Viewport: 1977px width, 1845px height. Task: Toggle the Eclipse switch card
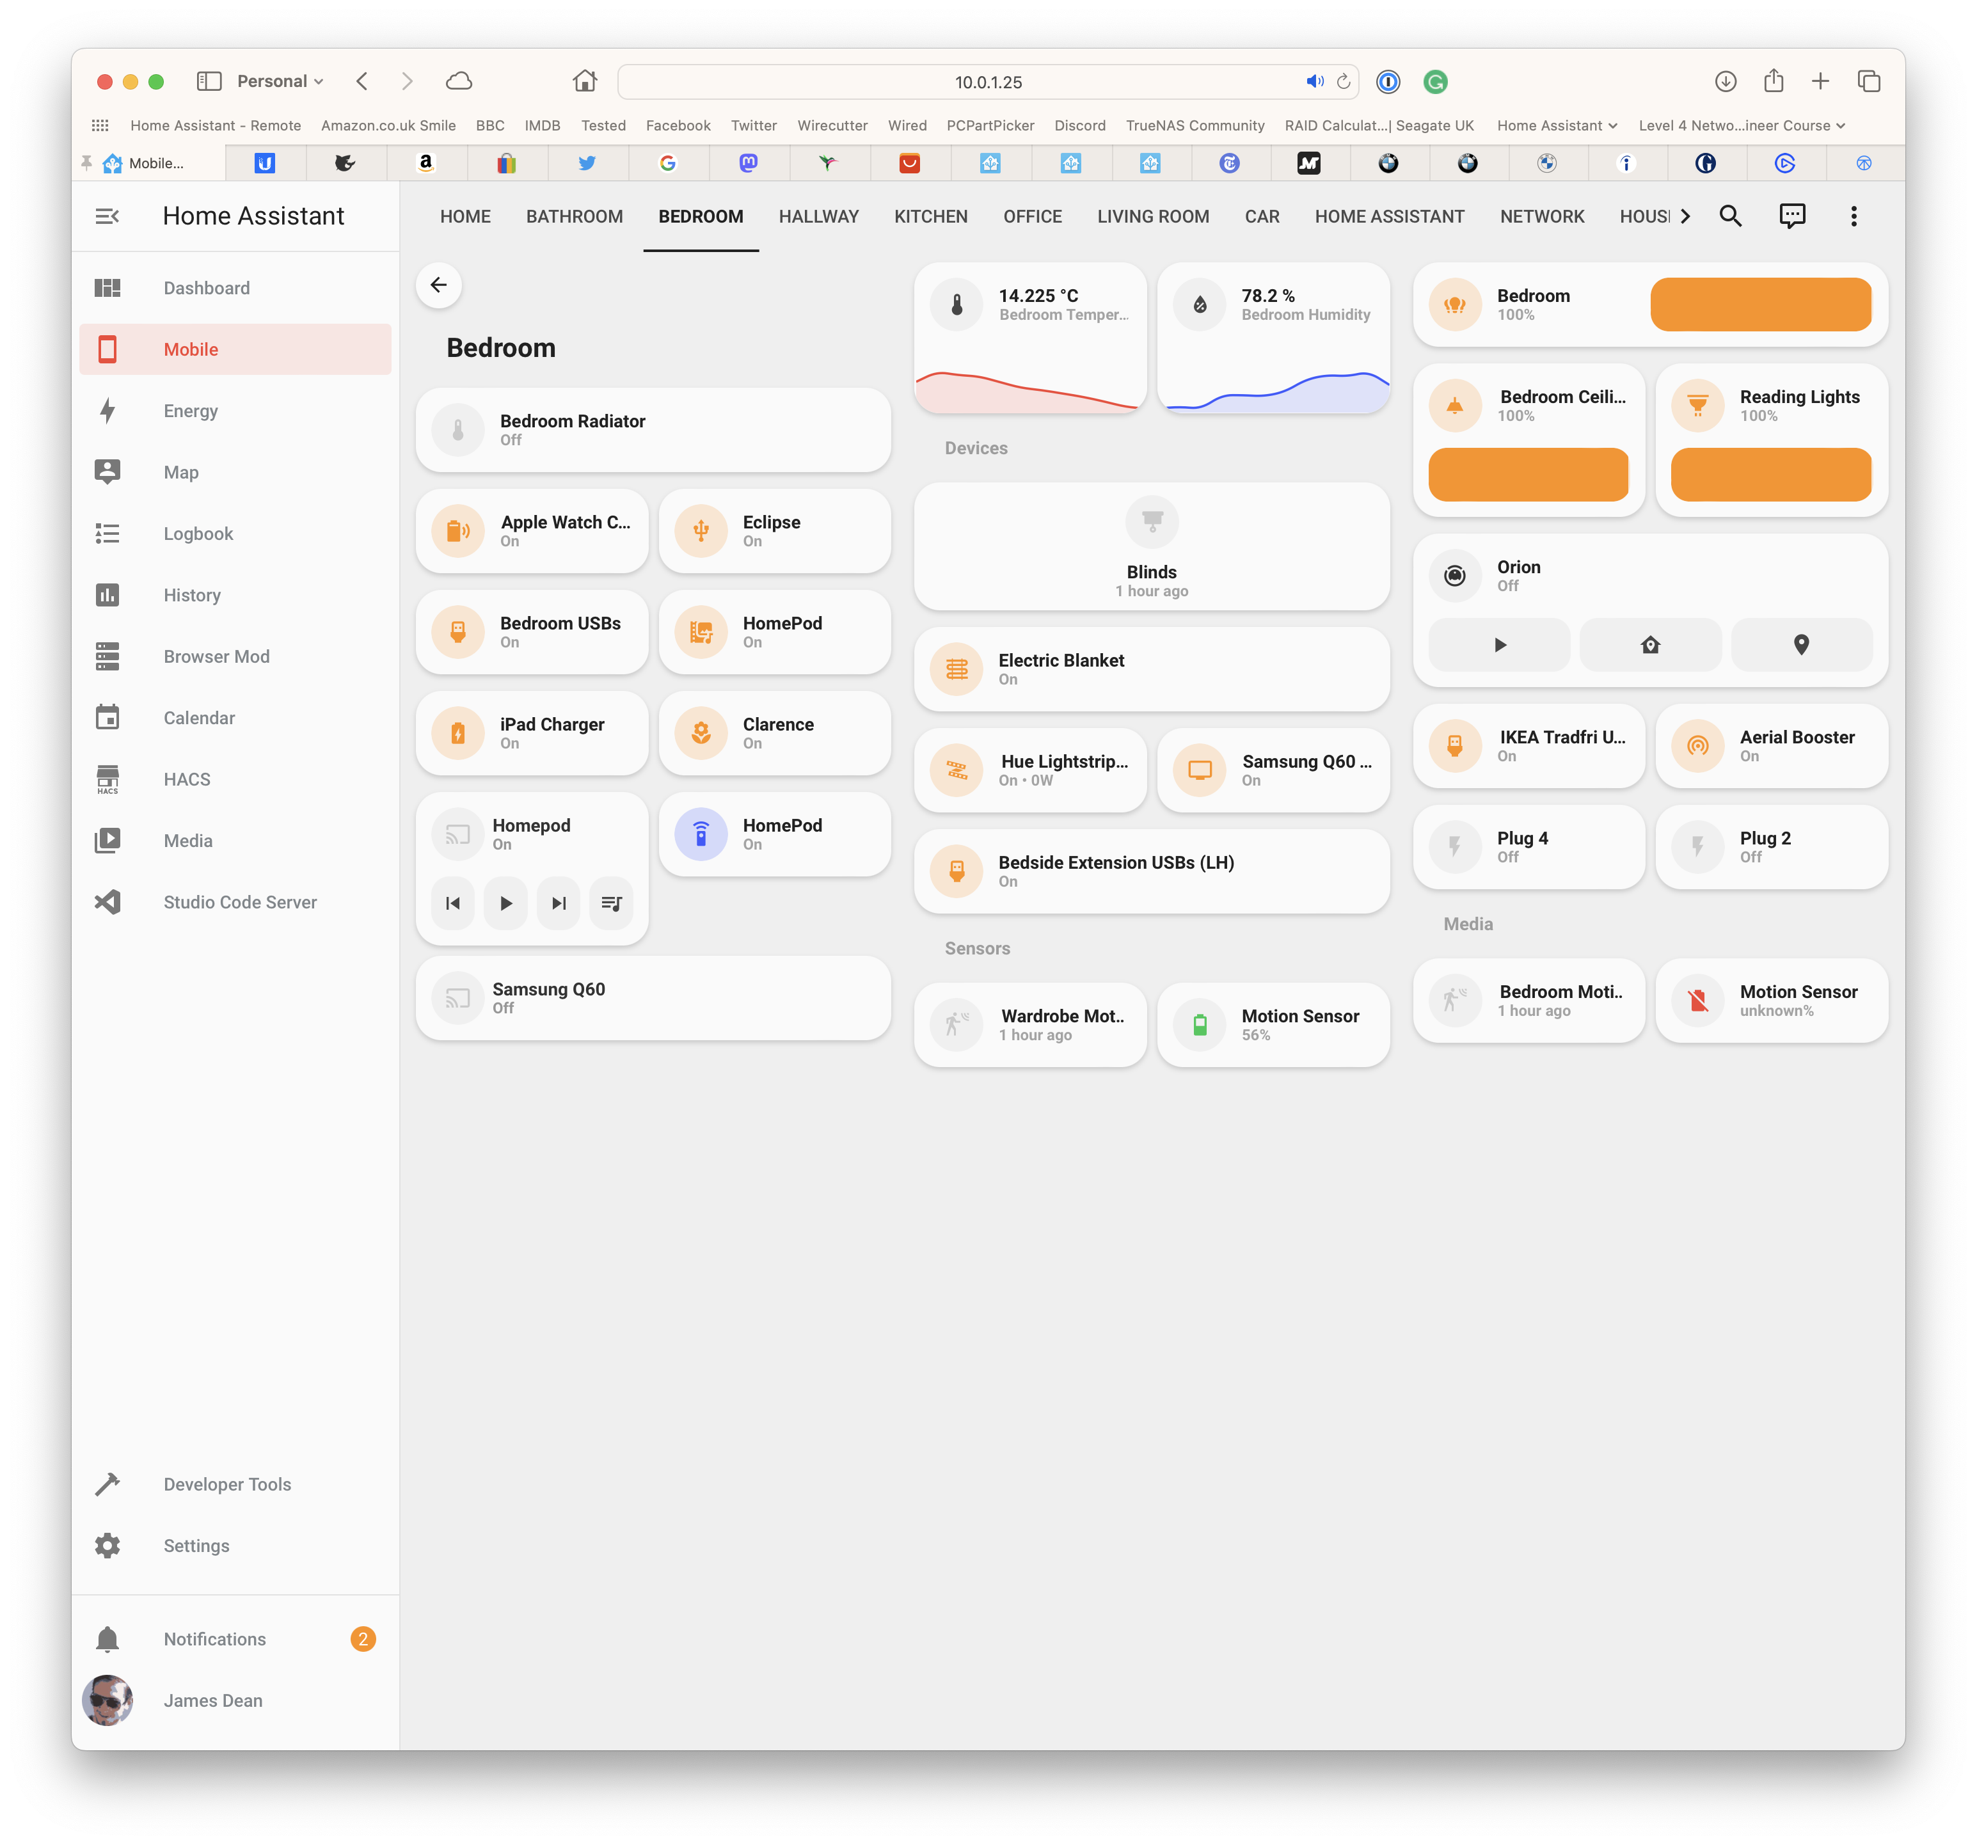click(x=775, y=531)
